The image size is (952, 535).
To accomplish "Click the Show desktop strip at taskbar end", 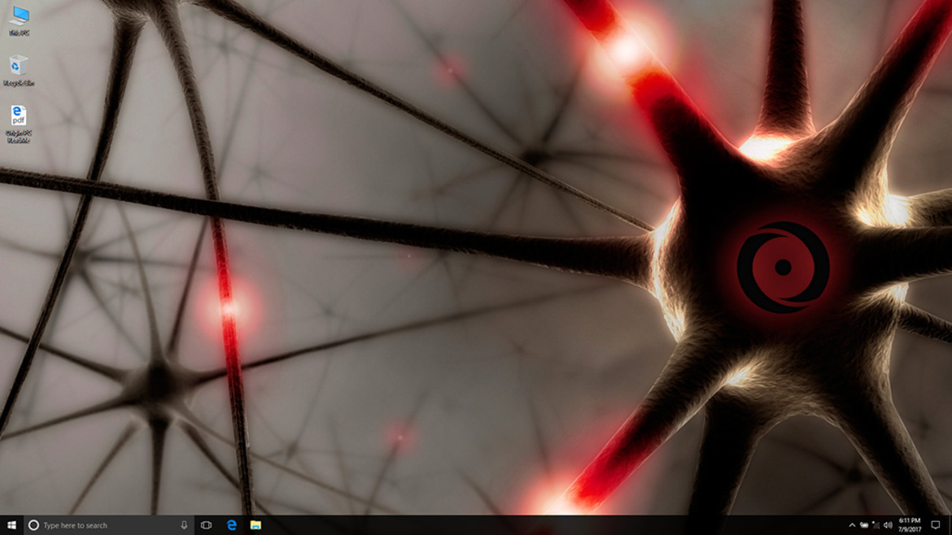I will coord(950,525).
